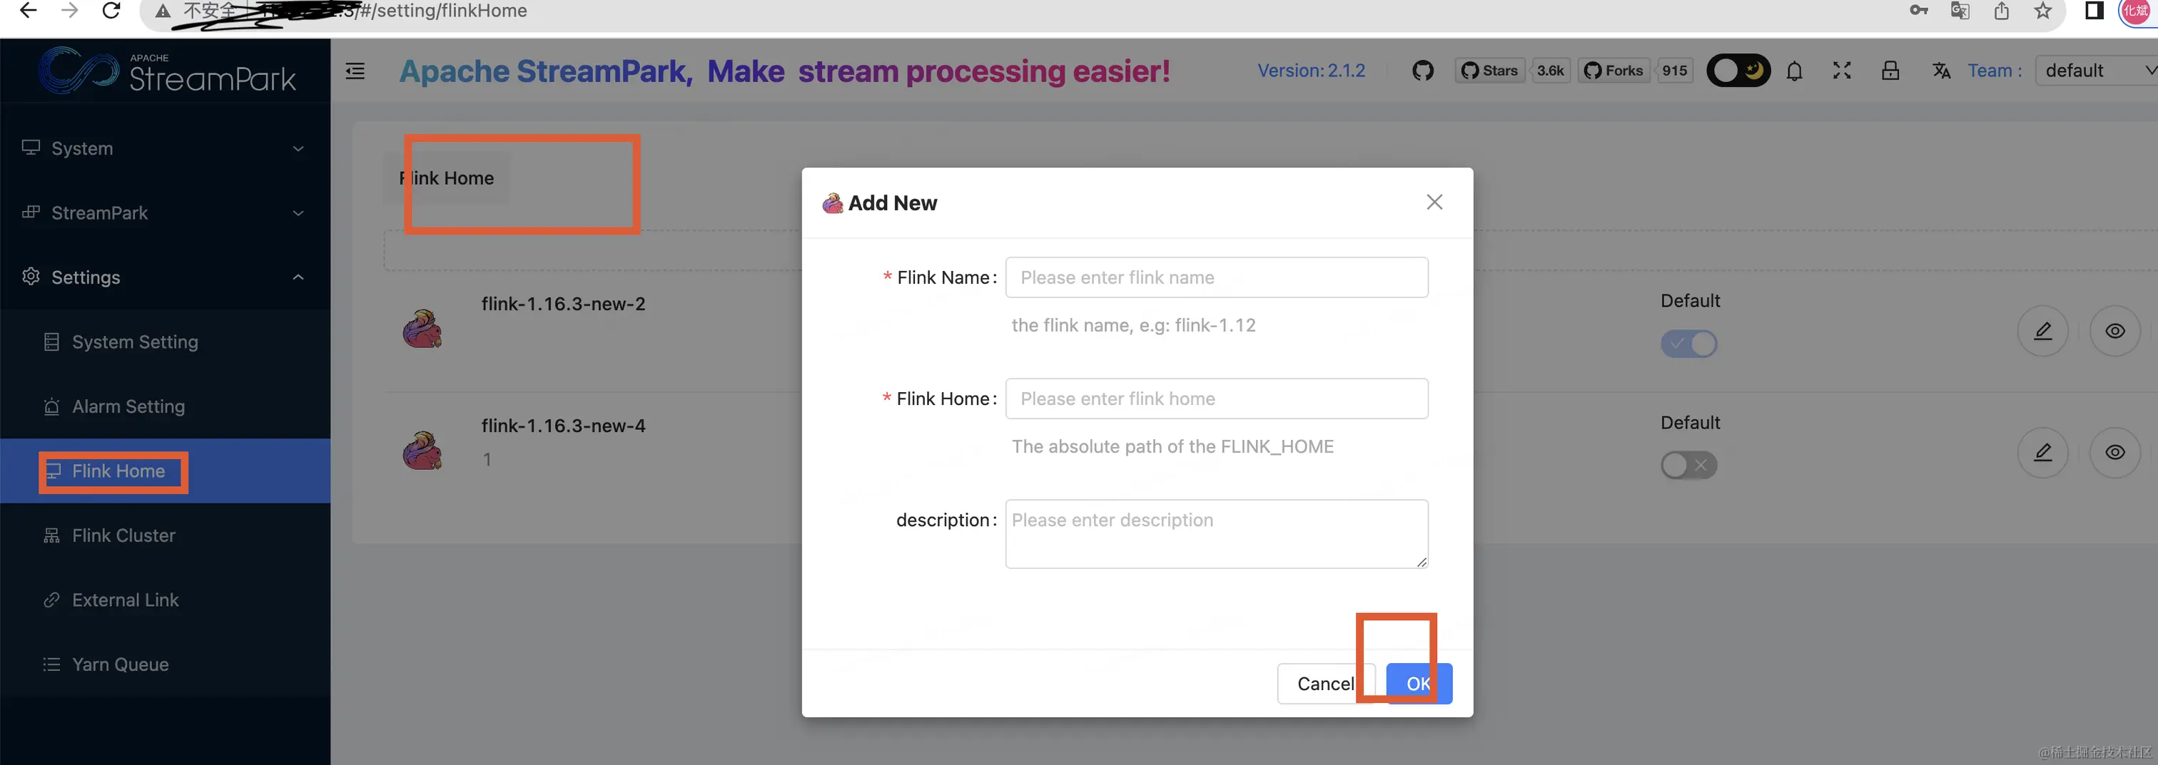The width and height of the screenshot is (2158, 765).
Task: Click the GitHub Stars badge
Action: point(1489,71)
